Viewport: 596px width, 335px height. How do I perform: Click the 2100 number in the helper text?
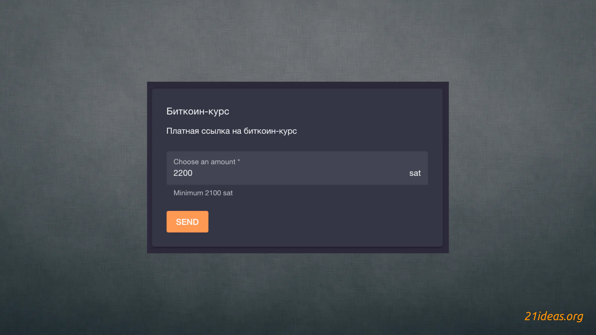[213, 193]
